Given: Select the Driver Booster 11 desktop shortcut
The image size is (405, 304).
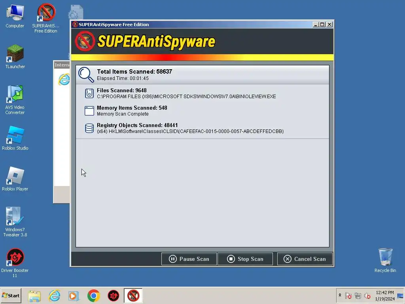Looking at the screenshot, I should pyautogui.click(x=15, y=263).
